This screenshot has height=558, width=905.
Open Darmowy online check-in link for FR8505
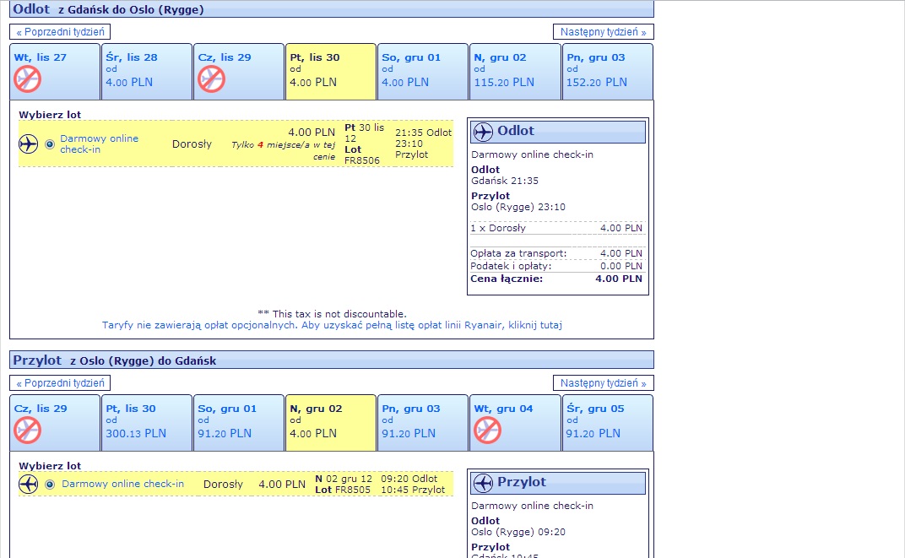pyautogui.click(x=123, y=485)
